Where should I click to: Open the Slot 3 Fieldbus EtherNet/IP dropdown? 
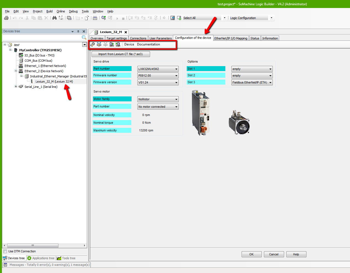(x=252, y=82)
